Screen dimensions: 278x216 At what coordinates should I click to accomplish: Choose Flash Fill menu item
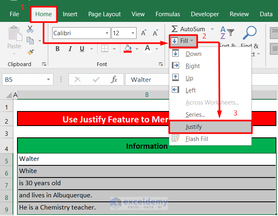pos(210,139)
